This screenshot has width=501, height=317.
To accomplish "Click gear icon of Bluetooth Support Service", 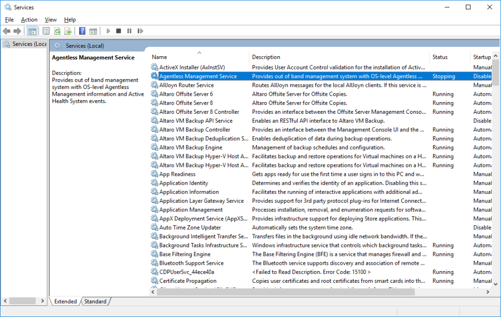I will pos(154,263).
